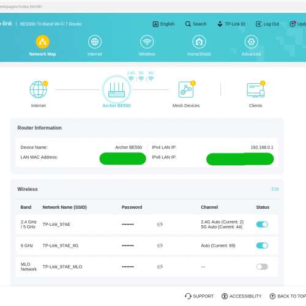Click the Log Out icon
Viewport: 306px width, 306px height.
point(258,24)
